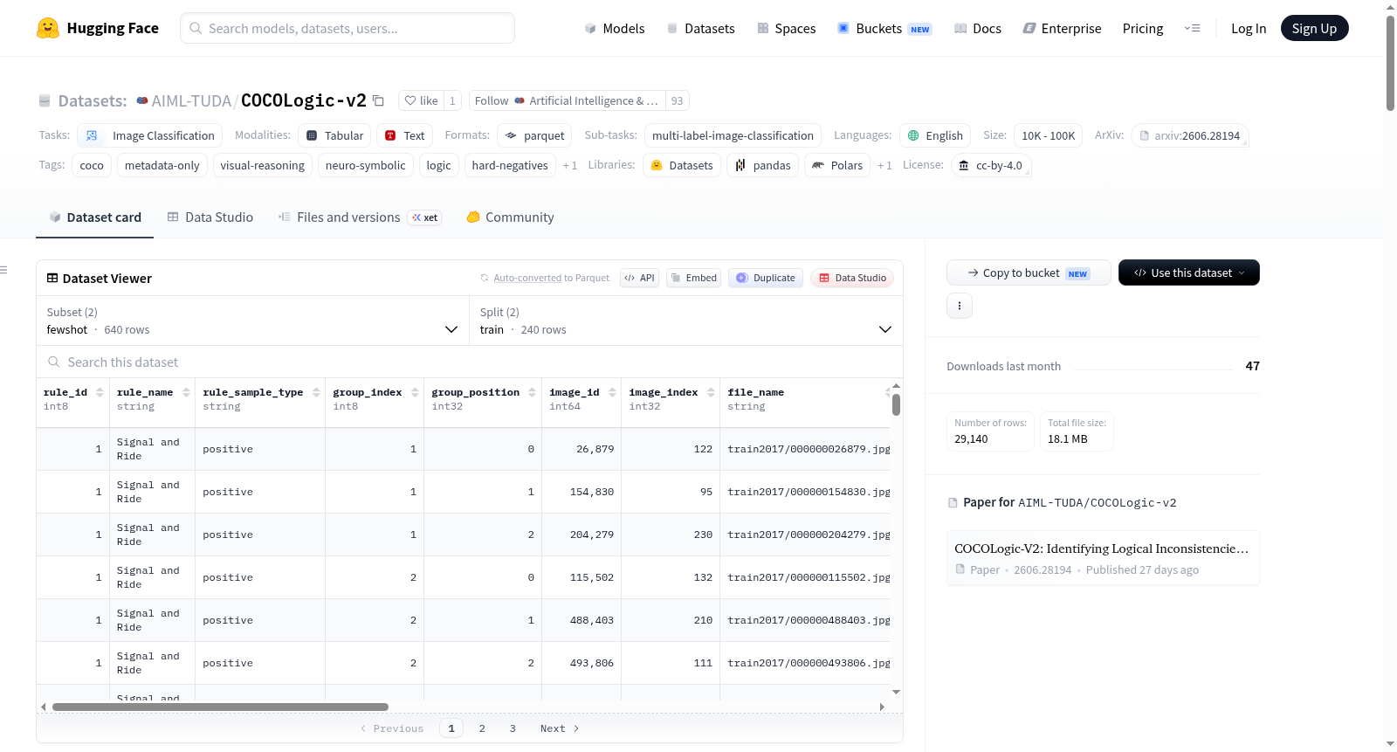Open the Buckets navigation item
Viewport: 1397px width, 752px height.
(x=884, y=29)
